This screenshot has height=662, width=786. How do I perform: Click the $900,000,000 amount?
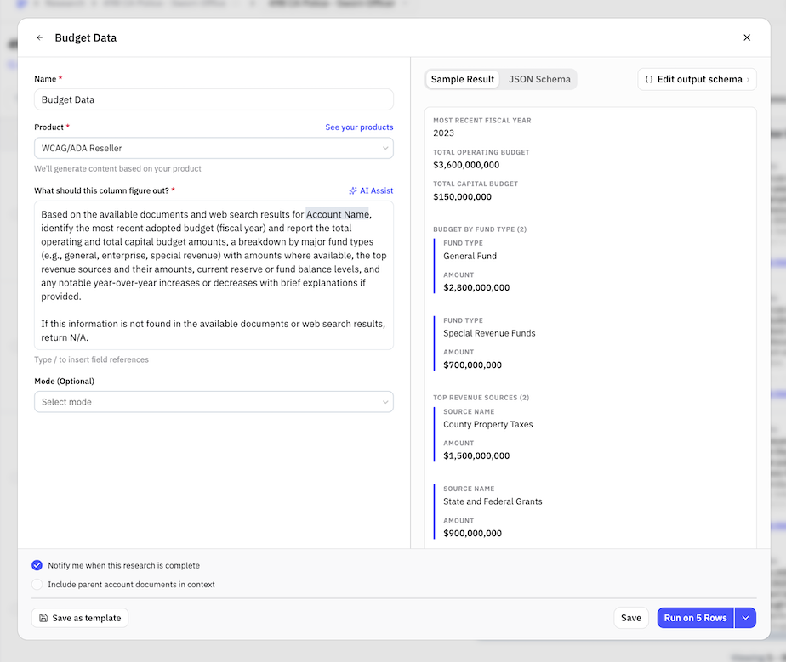472,534
